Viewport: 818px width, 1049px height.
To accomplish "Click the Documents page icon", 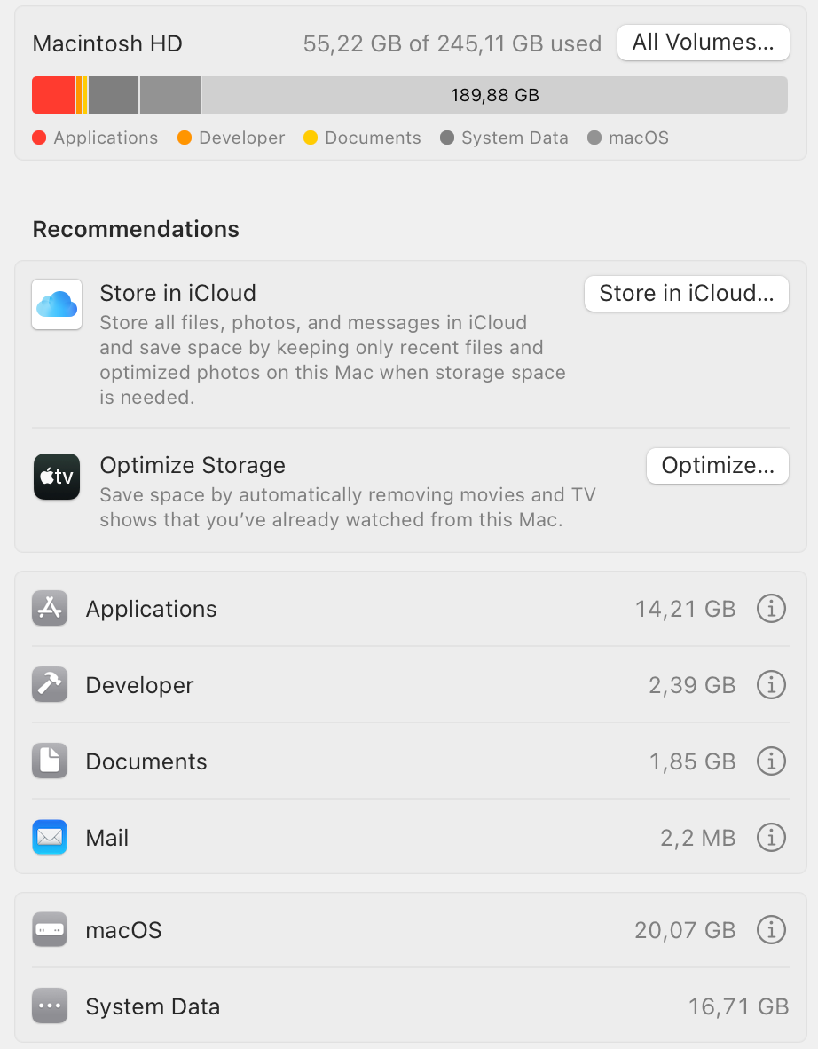I will point(50,761).
